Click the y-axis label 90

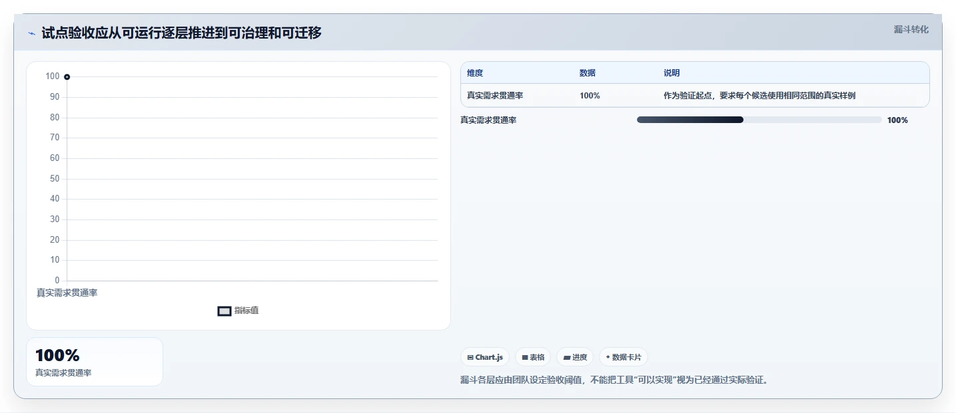55,97
